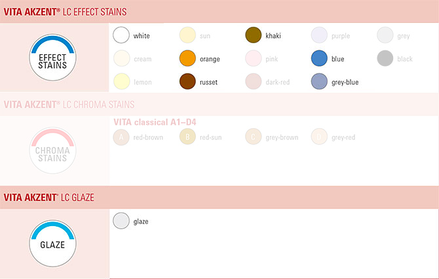
Task: Click the grey-blue text label
Action: (345, 82)
